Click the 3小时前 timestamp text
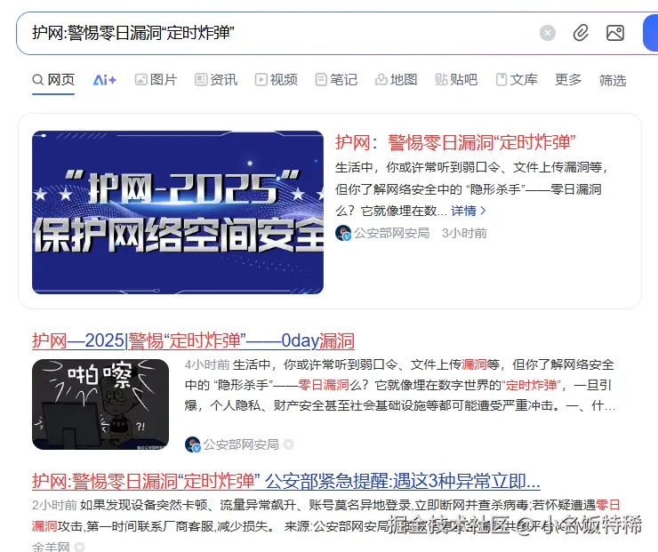The width and height of the screenshot is (658, 552). pyautogui.click(x=464, y=233)
